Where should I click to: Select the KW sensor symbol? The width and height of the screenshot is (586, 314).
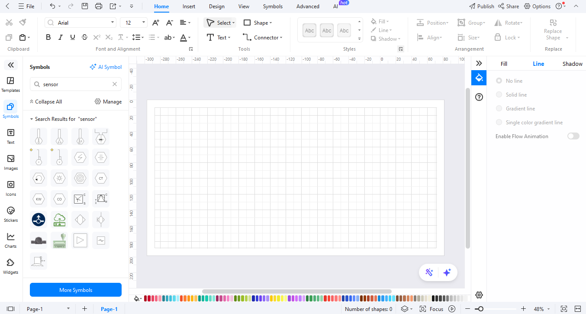(39, 199)
